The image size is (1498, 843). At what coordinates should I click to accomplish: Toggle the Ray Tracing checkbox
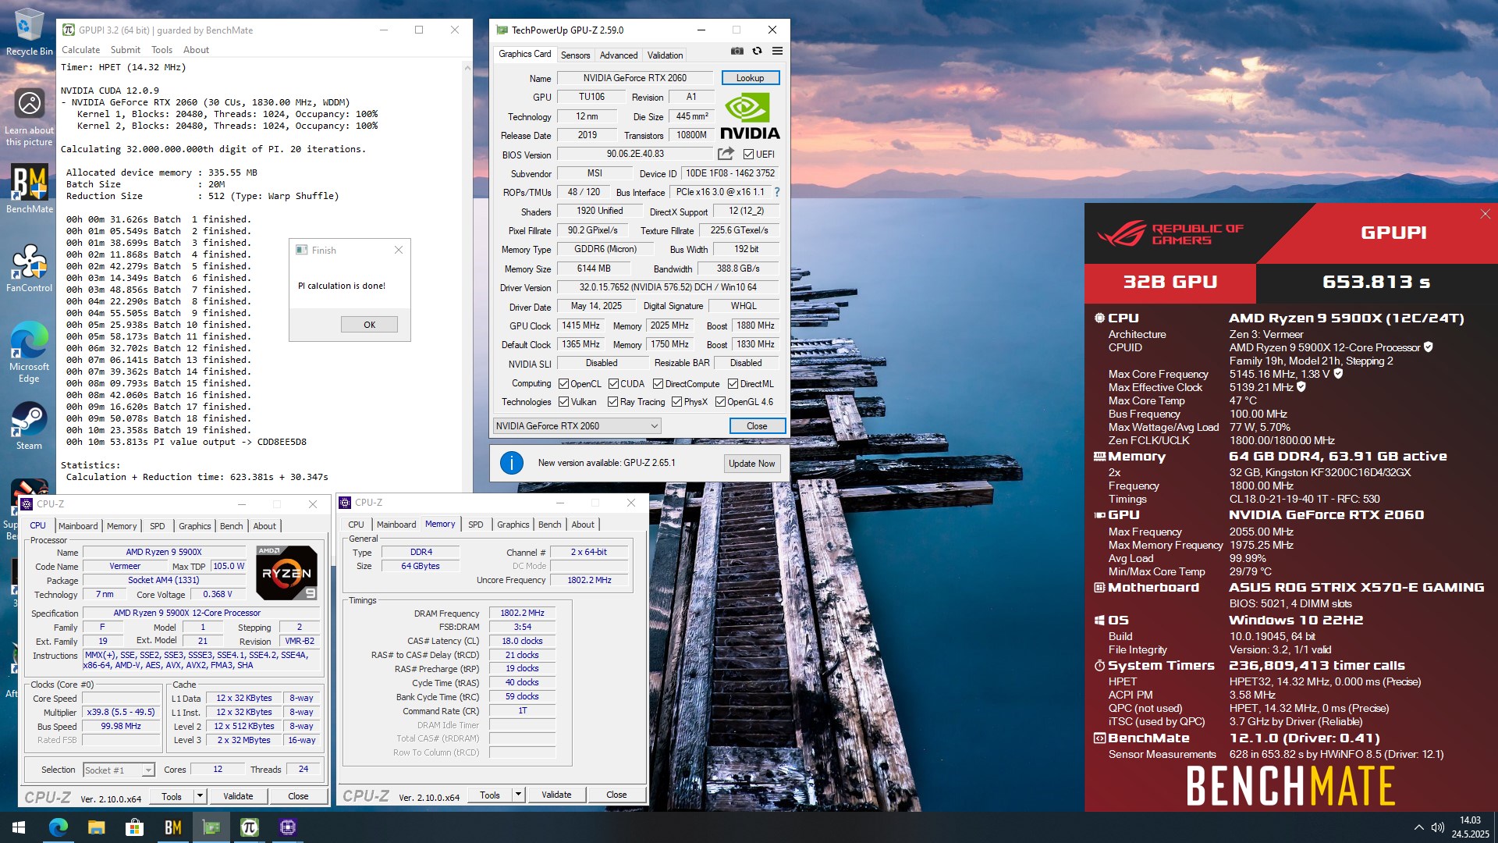tap(612, 402)
